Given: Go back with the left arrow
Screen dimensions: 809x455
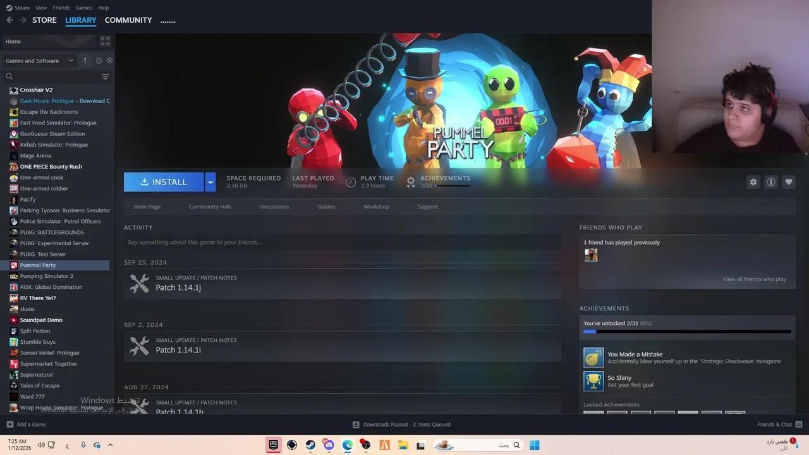Looking at the screenshot, I should coord(9,20).
